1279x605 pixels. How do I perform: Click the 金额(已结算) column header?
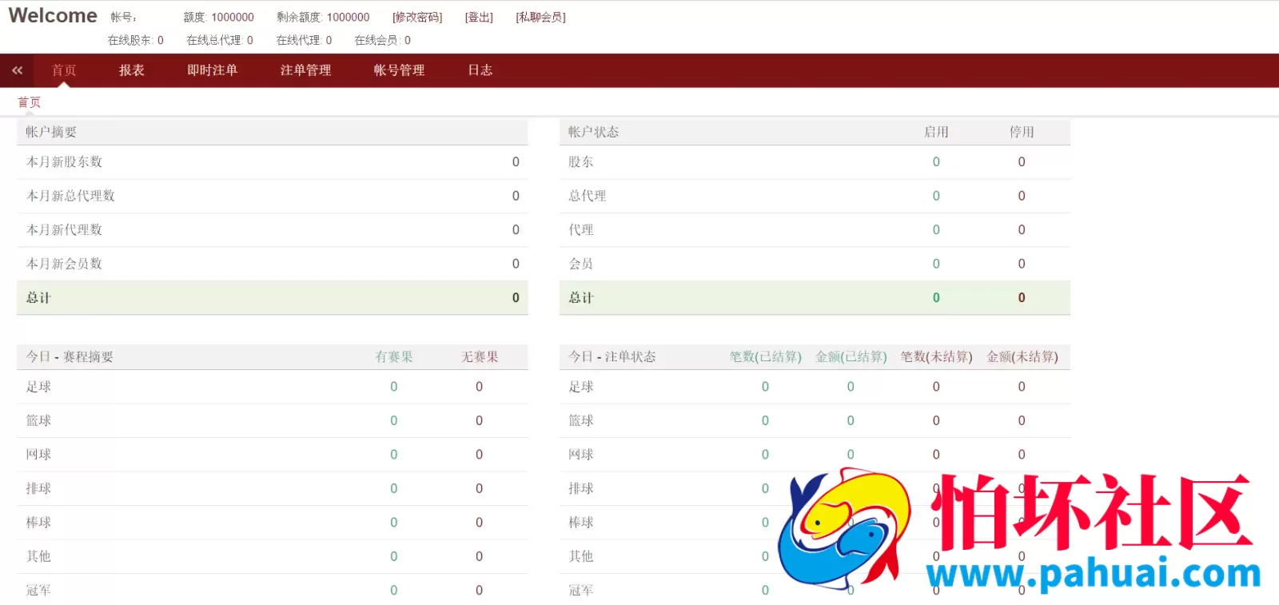pos(851,356)
